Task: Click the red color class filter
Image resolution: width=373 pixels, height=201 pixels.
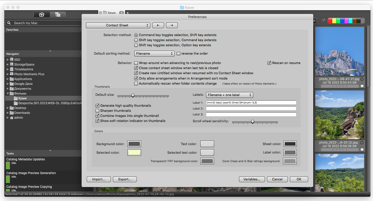Action: (330, 21)
